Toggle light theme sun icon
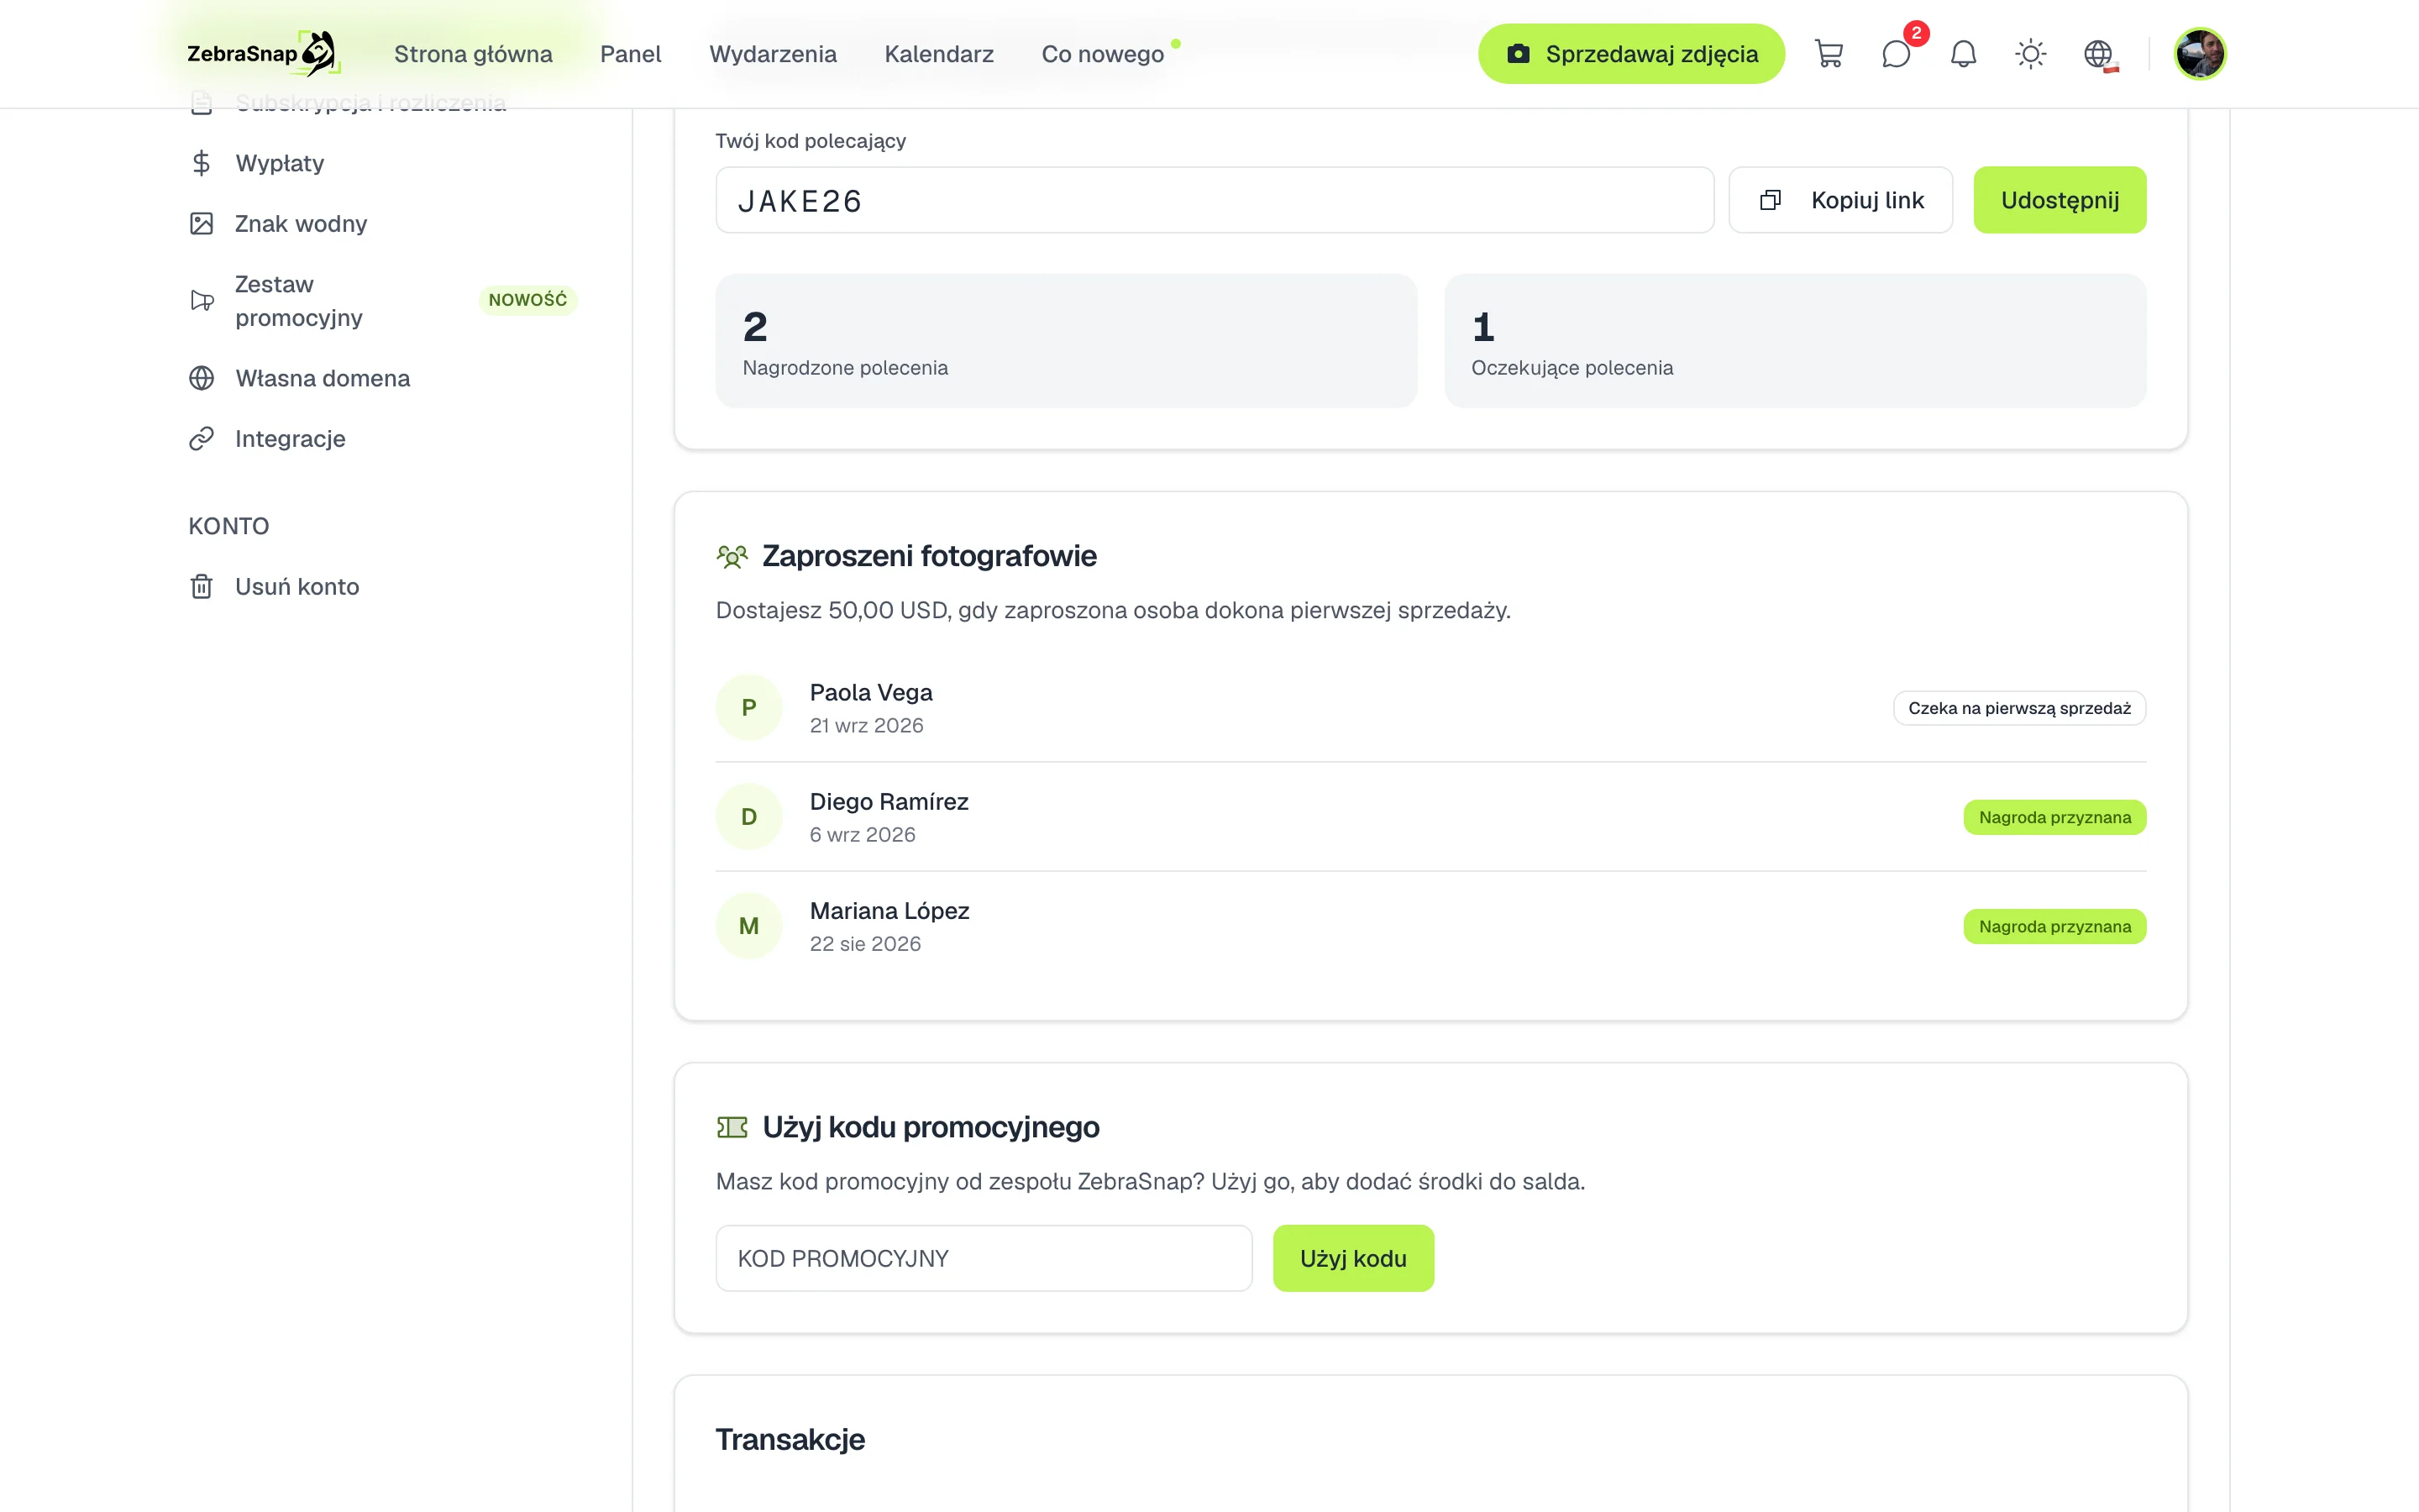Image resolution: width=2419 pixels, height=1512 pixels. (x=2030, y=54)
